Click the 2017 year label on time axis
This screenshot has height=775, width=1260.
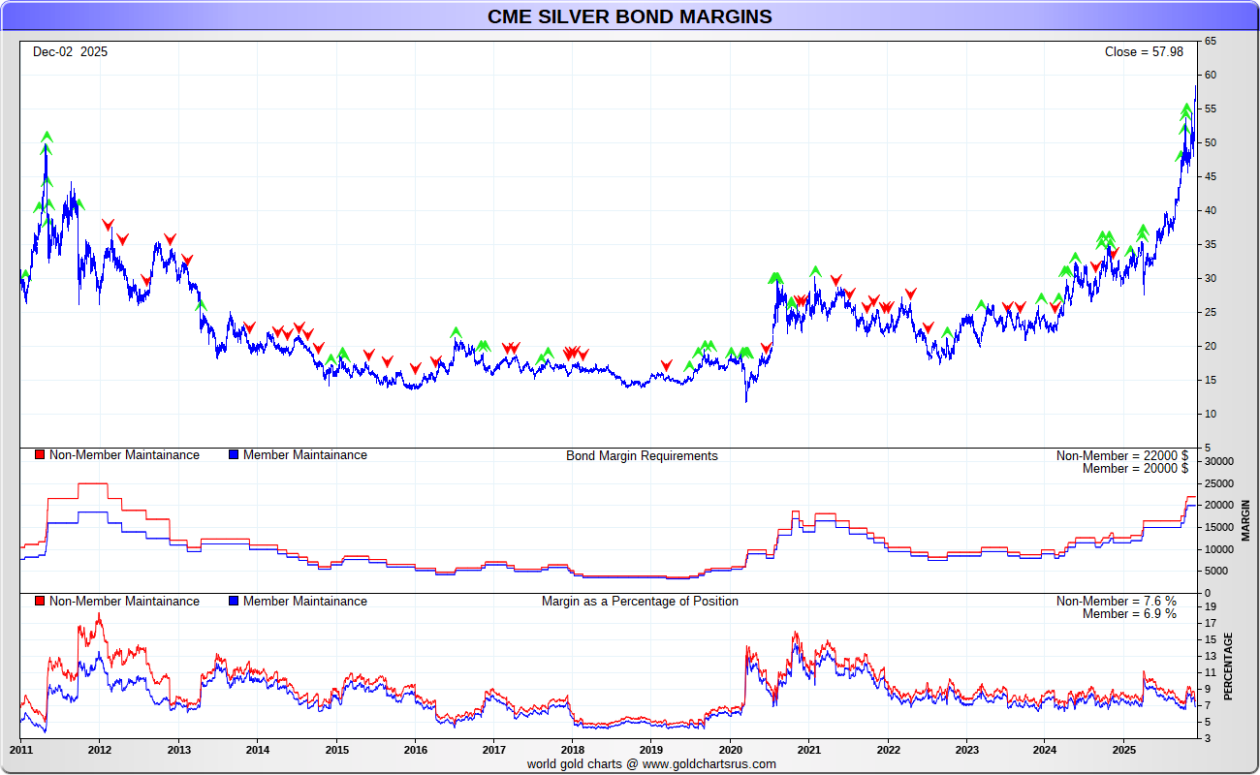pyautogui.click(x=493, y=750)
